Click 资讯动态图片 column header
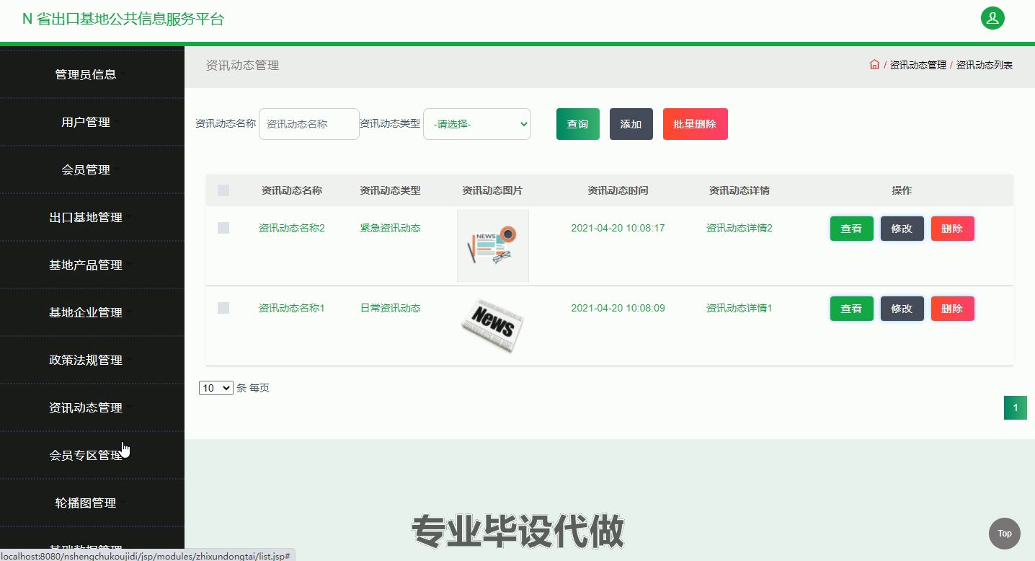 [x=492, y=190]
